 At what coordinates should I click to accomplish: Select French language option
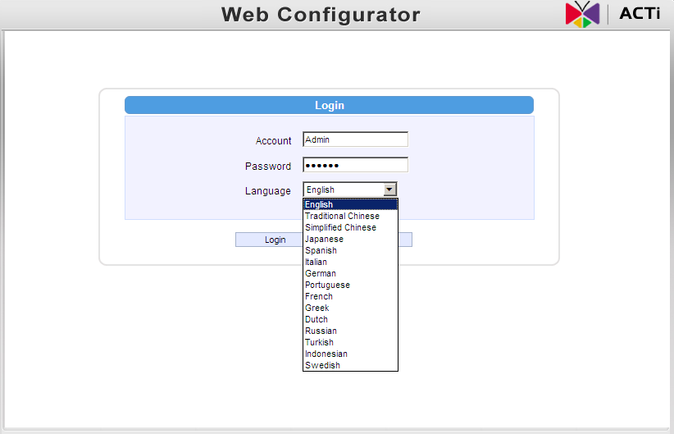click(x=350, y=296)
